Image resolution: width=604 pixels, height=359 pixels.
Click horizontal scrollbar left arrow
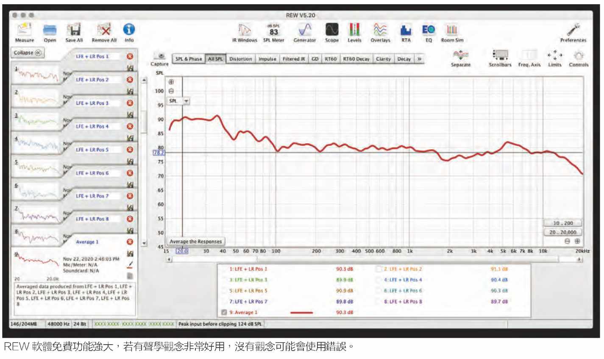point(169,259)
